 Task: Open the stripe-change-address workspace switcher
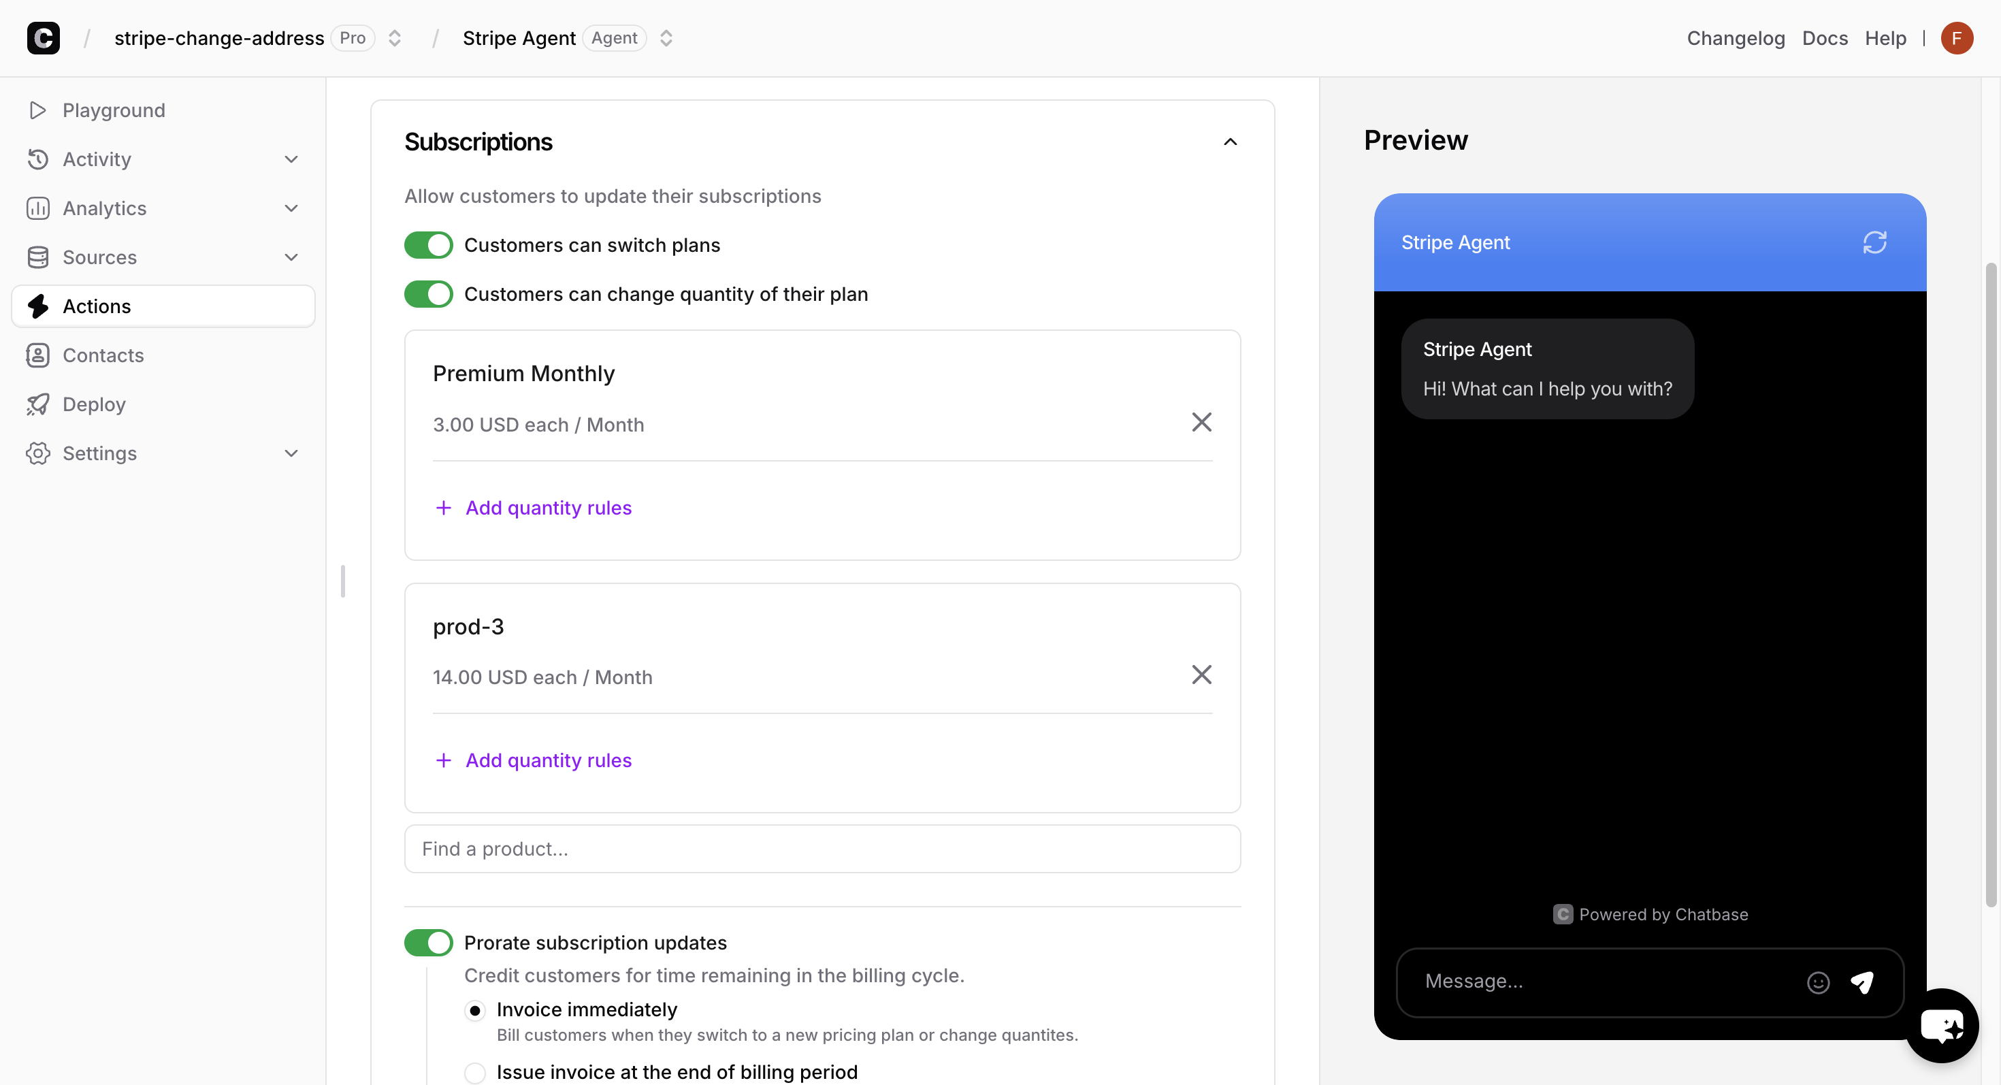[395, 38]
